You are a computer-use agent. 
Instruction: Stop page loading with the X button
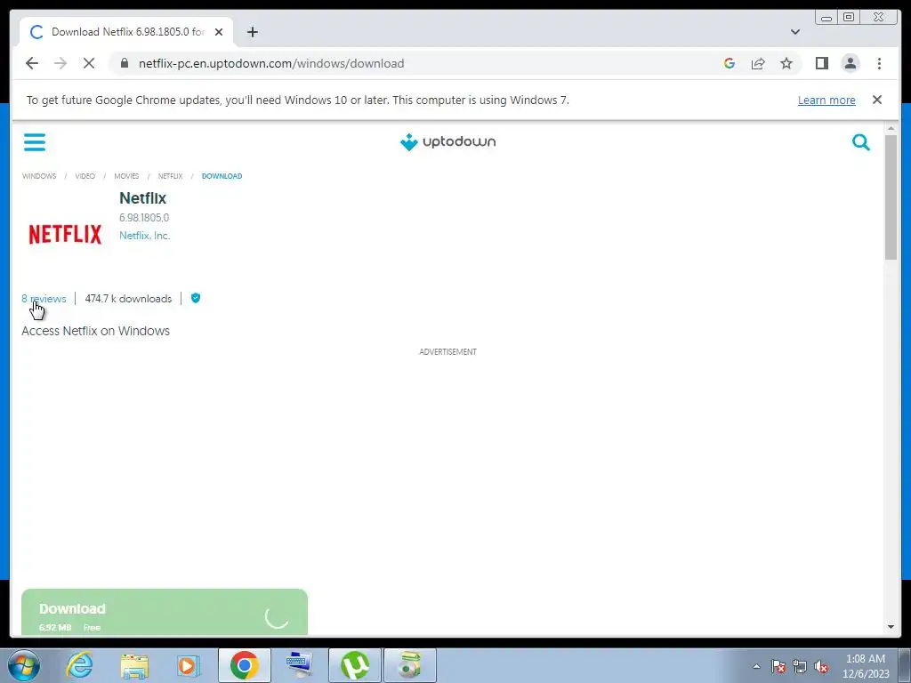(89, 63)
